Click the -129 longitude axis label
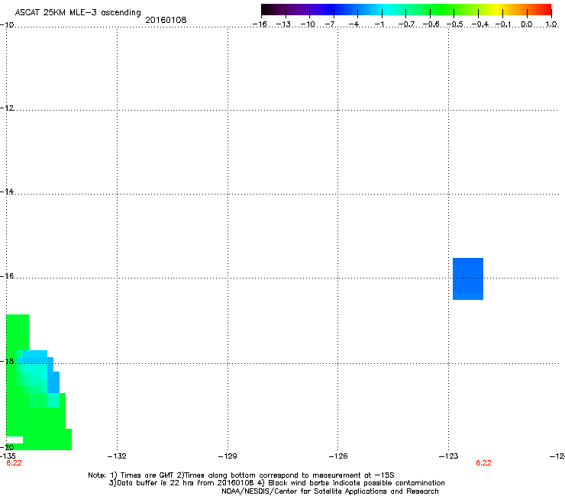 tap(228, 456)
